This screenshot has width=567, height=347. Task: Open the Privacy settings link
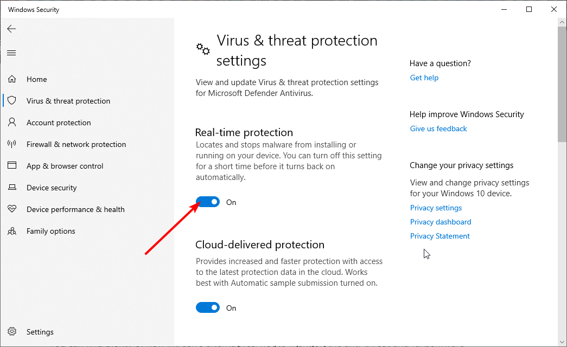coord(436,208)
